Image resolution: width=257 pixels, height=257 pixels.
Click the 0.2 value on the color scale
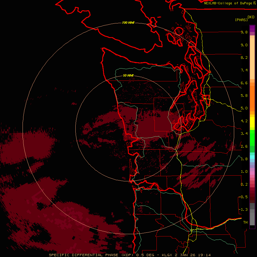point(244,184)
